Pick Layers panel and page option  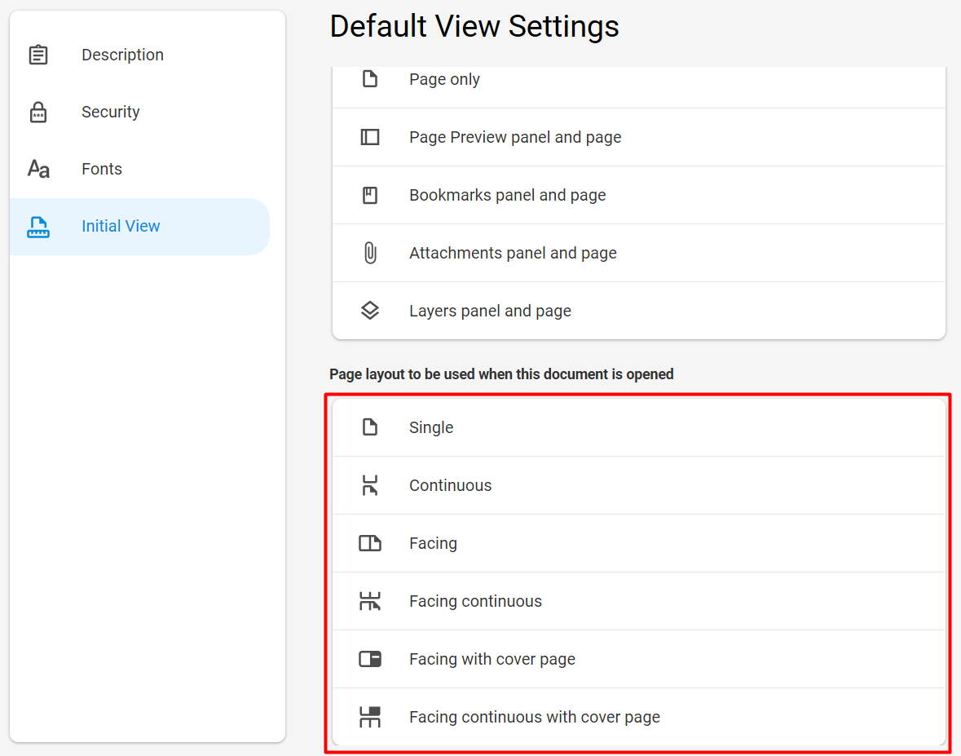coord(638,310)
